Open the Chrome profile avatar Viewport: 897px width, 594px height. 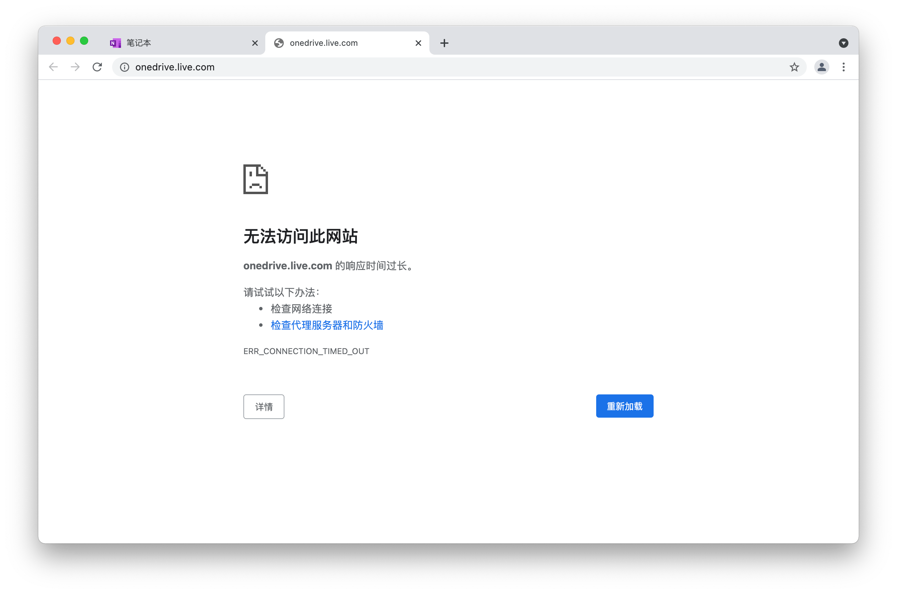pos(821,67)
